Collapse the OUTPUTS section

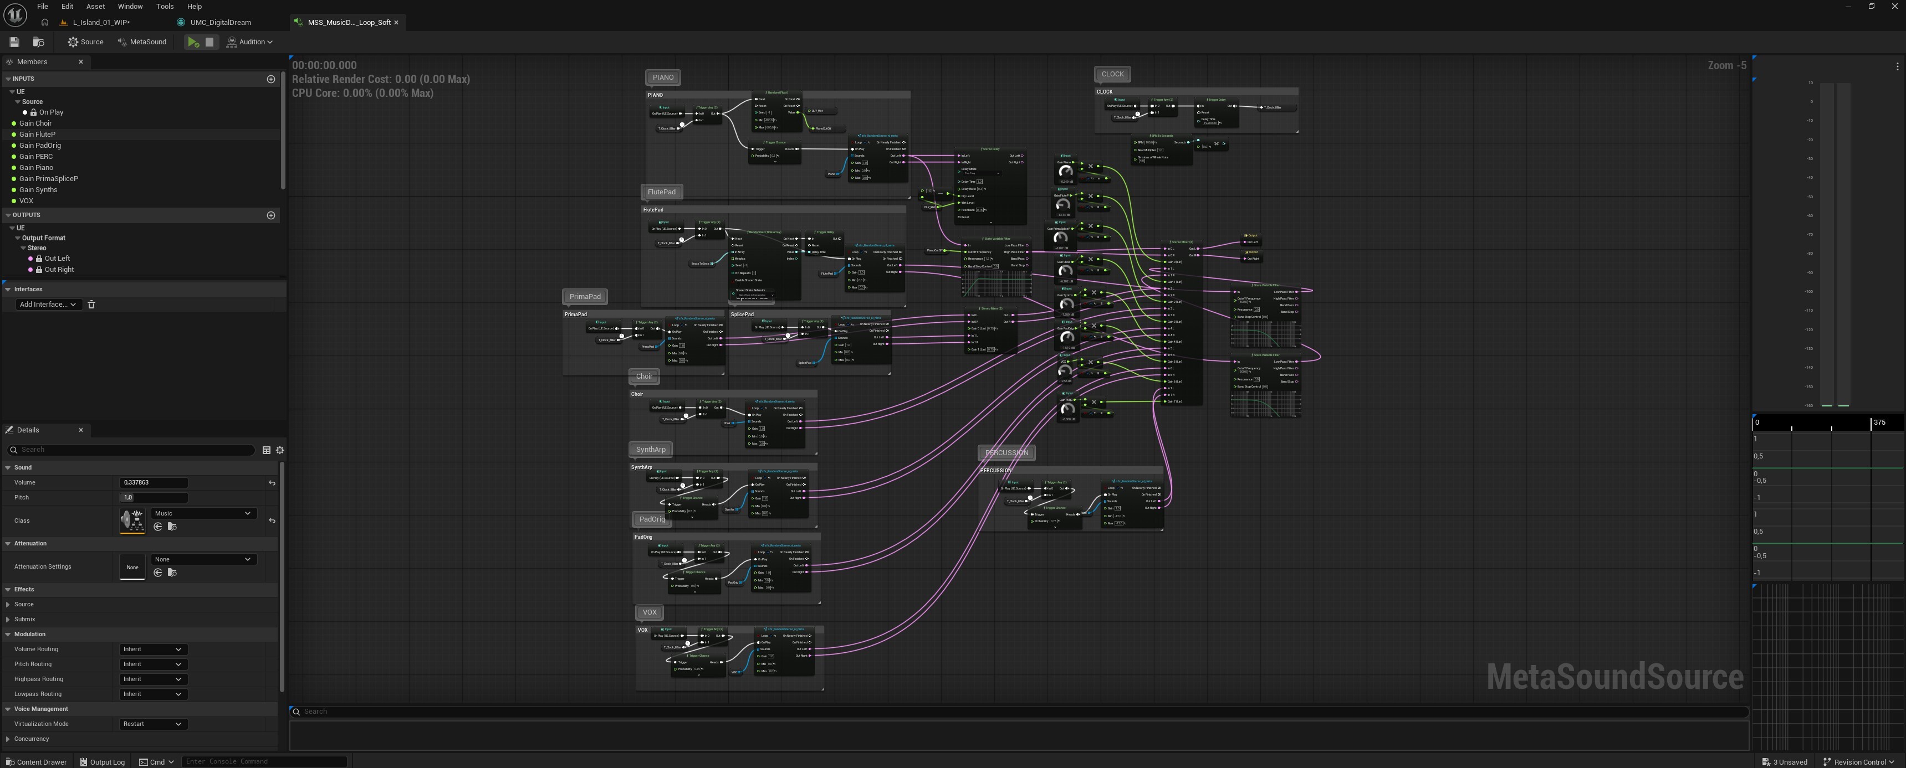tap(8, 215)
